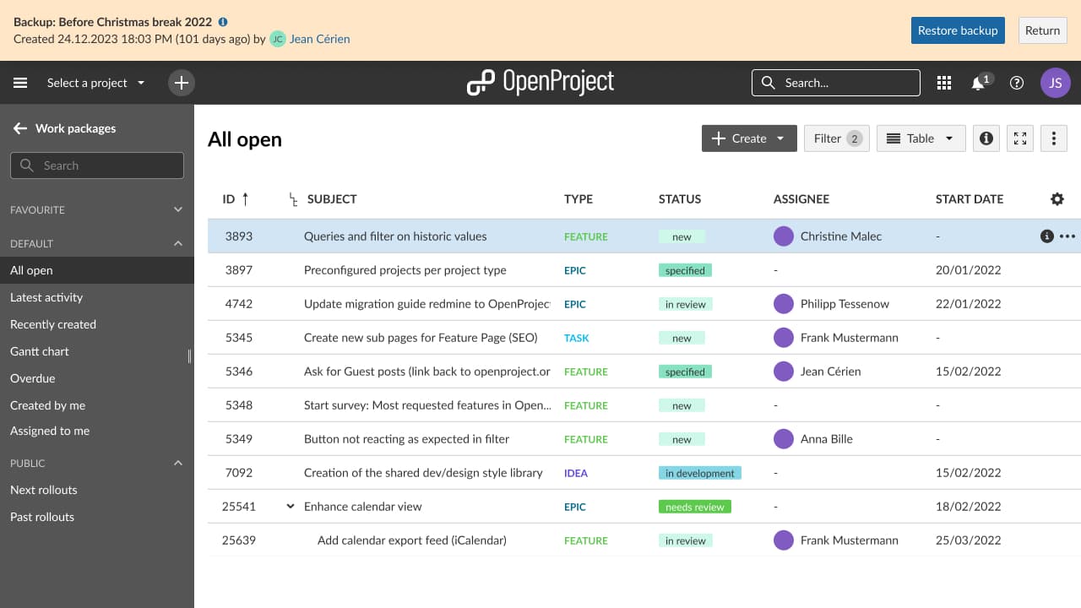Open the modules grid icon in the header

pyautogui.click(x=943, y=83)
